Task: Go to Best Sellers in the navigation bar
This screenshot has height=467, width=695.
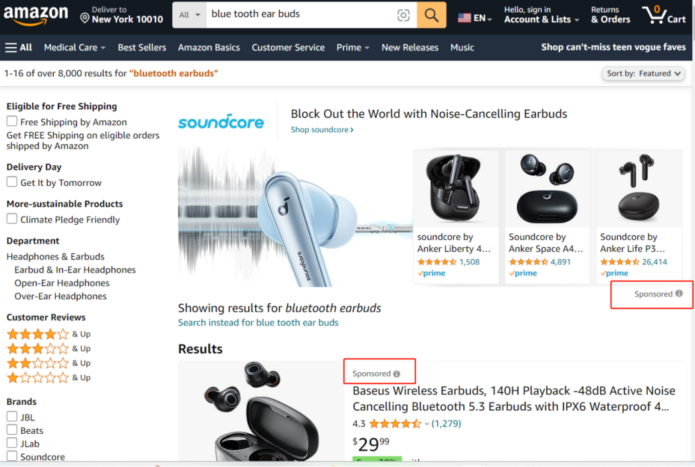Action: point(142,47)
